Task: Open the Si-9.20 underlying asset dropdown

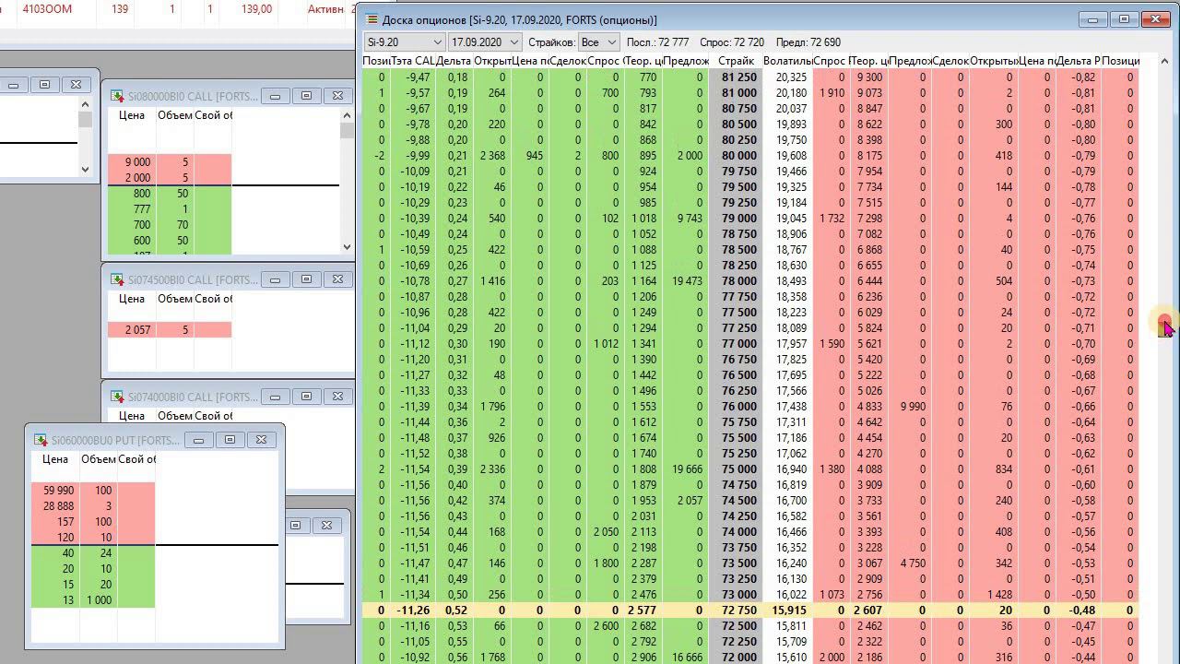Action: point(436,42)
